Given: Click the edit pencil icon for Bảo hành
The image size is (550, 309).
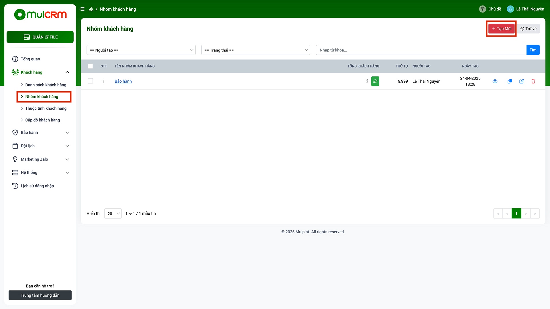Looking at the screenshot, I should tap(521, 81).
